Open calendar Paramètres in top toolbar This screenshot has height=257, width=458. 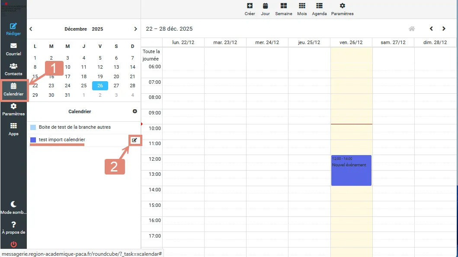[343, 10]
